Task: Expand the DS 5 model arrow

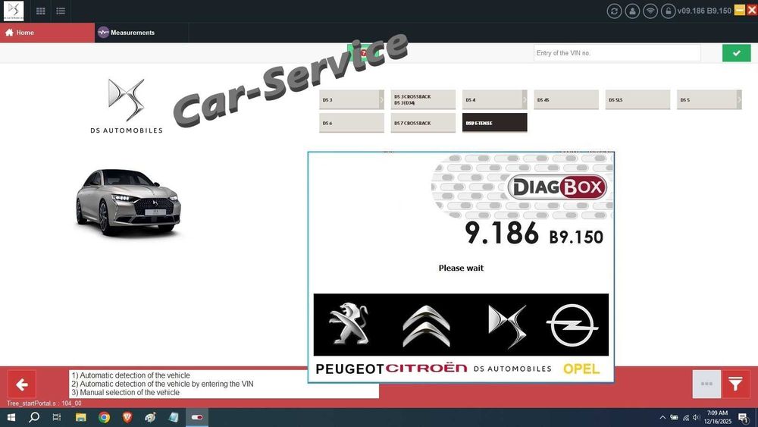Action: 739,99
